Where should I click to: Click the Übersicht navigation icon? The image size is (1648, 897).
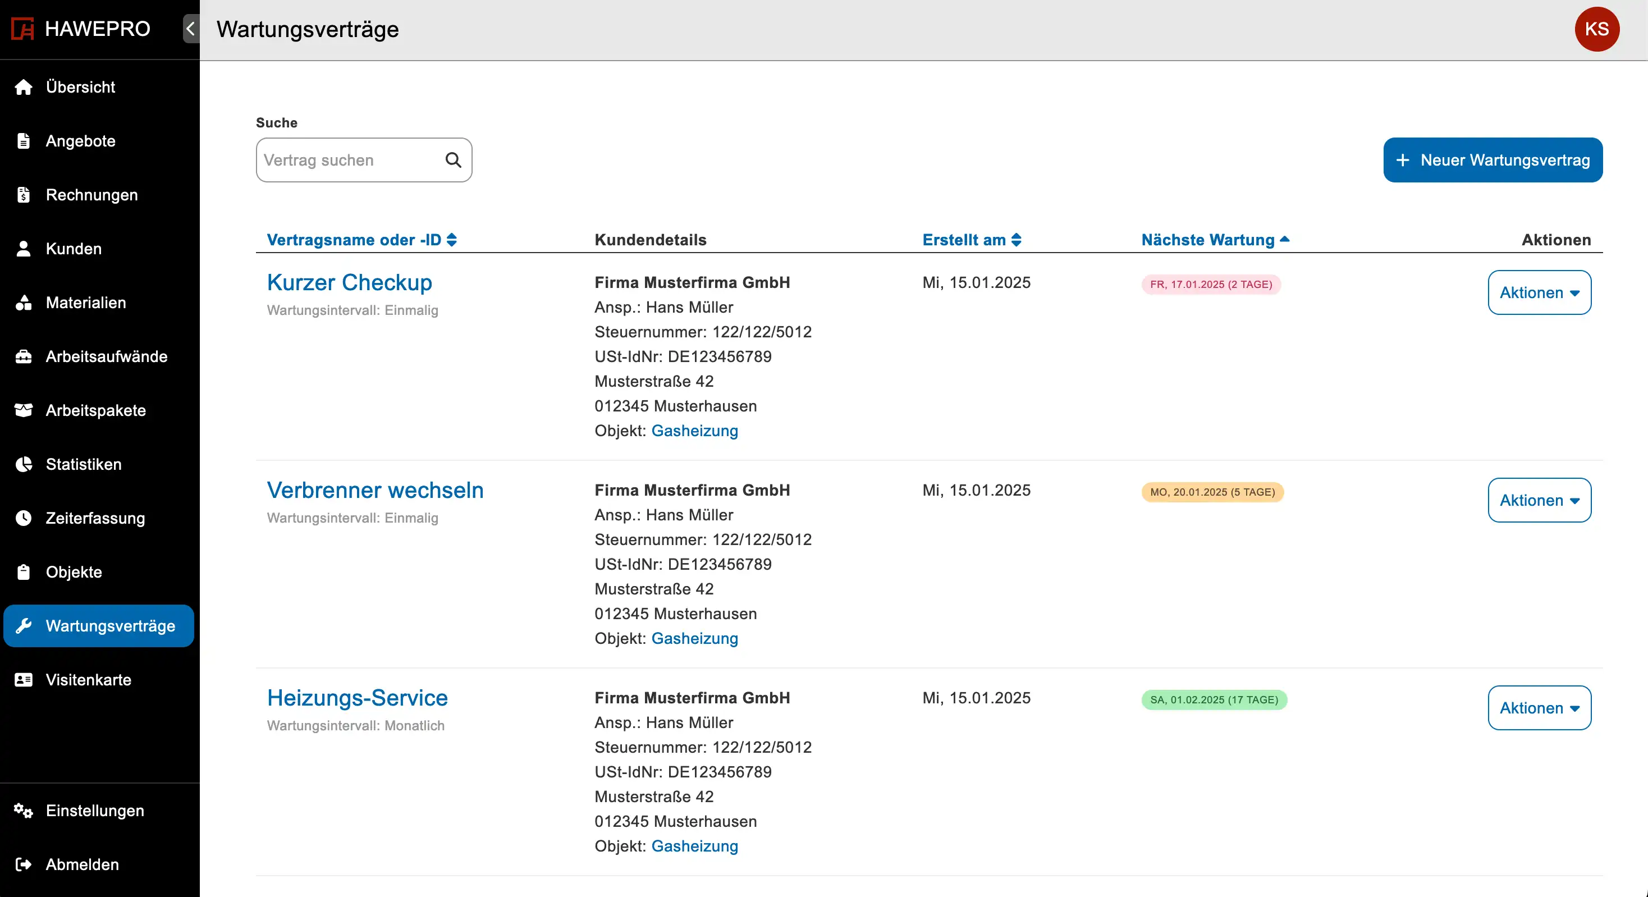pos(23,86)
